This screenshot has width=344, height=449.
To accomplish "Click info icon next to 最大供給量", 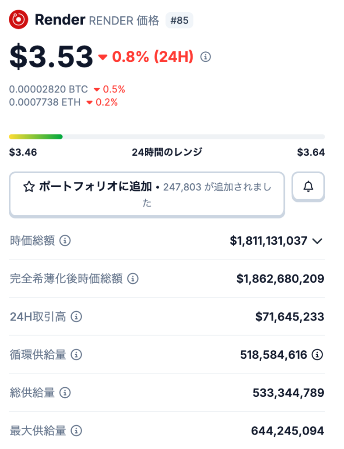I will coord(76,431).
